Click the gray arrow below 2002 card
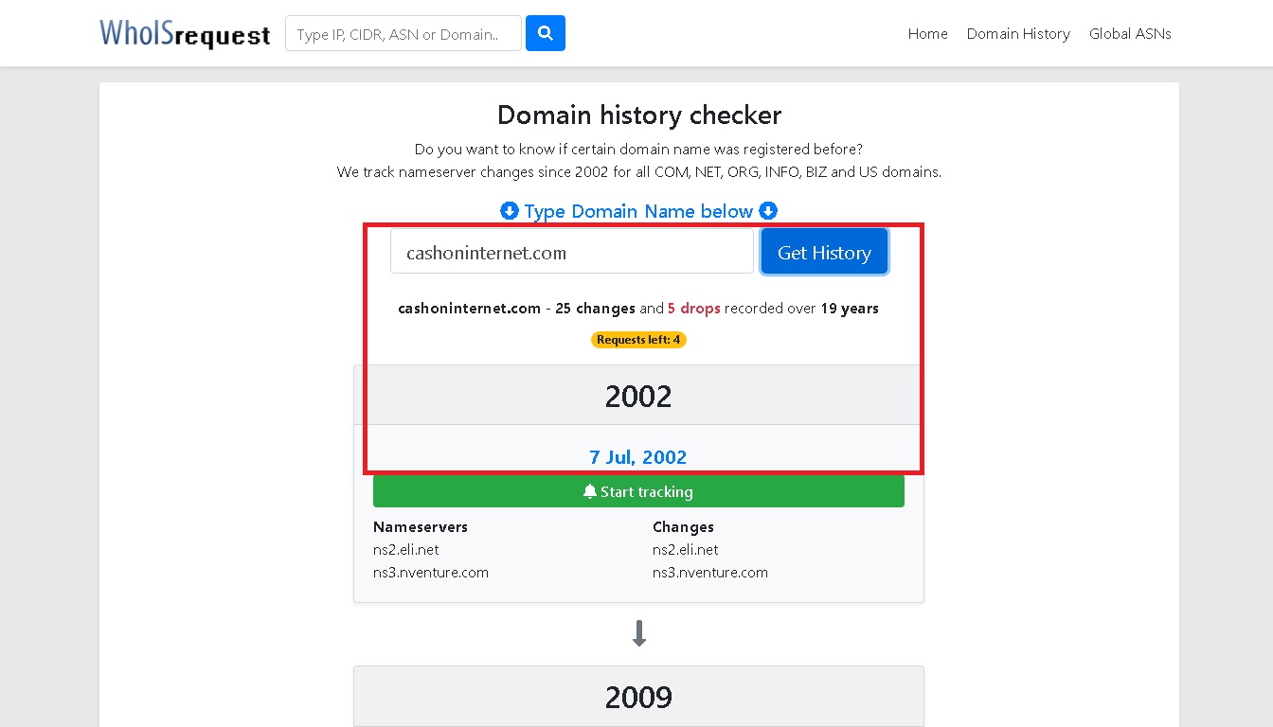The width and height of the screenshot is (1273, 727). [x=639, y=633]
